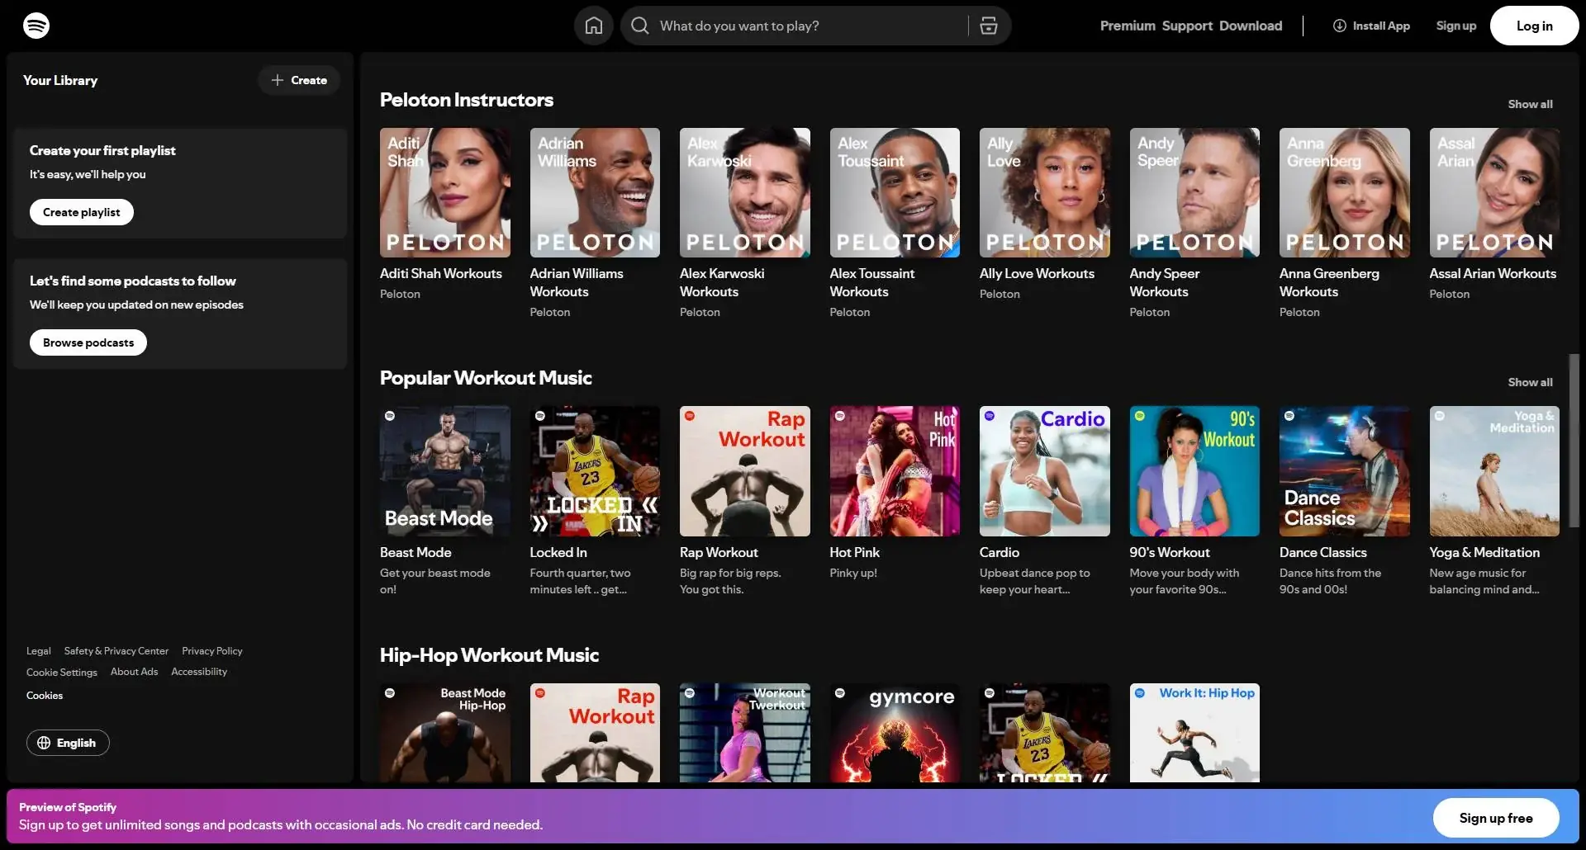Image resolution: width=1586 pixels, height=850 pixels.
Task: Click the Browse podcasts button
Action: 88,342
